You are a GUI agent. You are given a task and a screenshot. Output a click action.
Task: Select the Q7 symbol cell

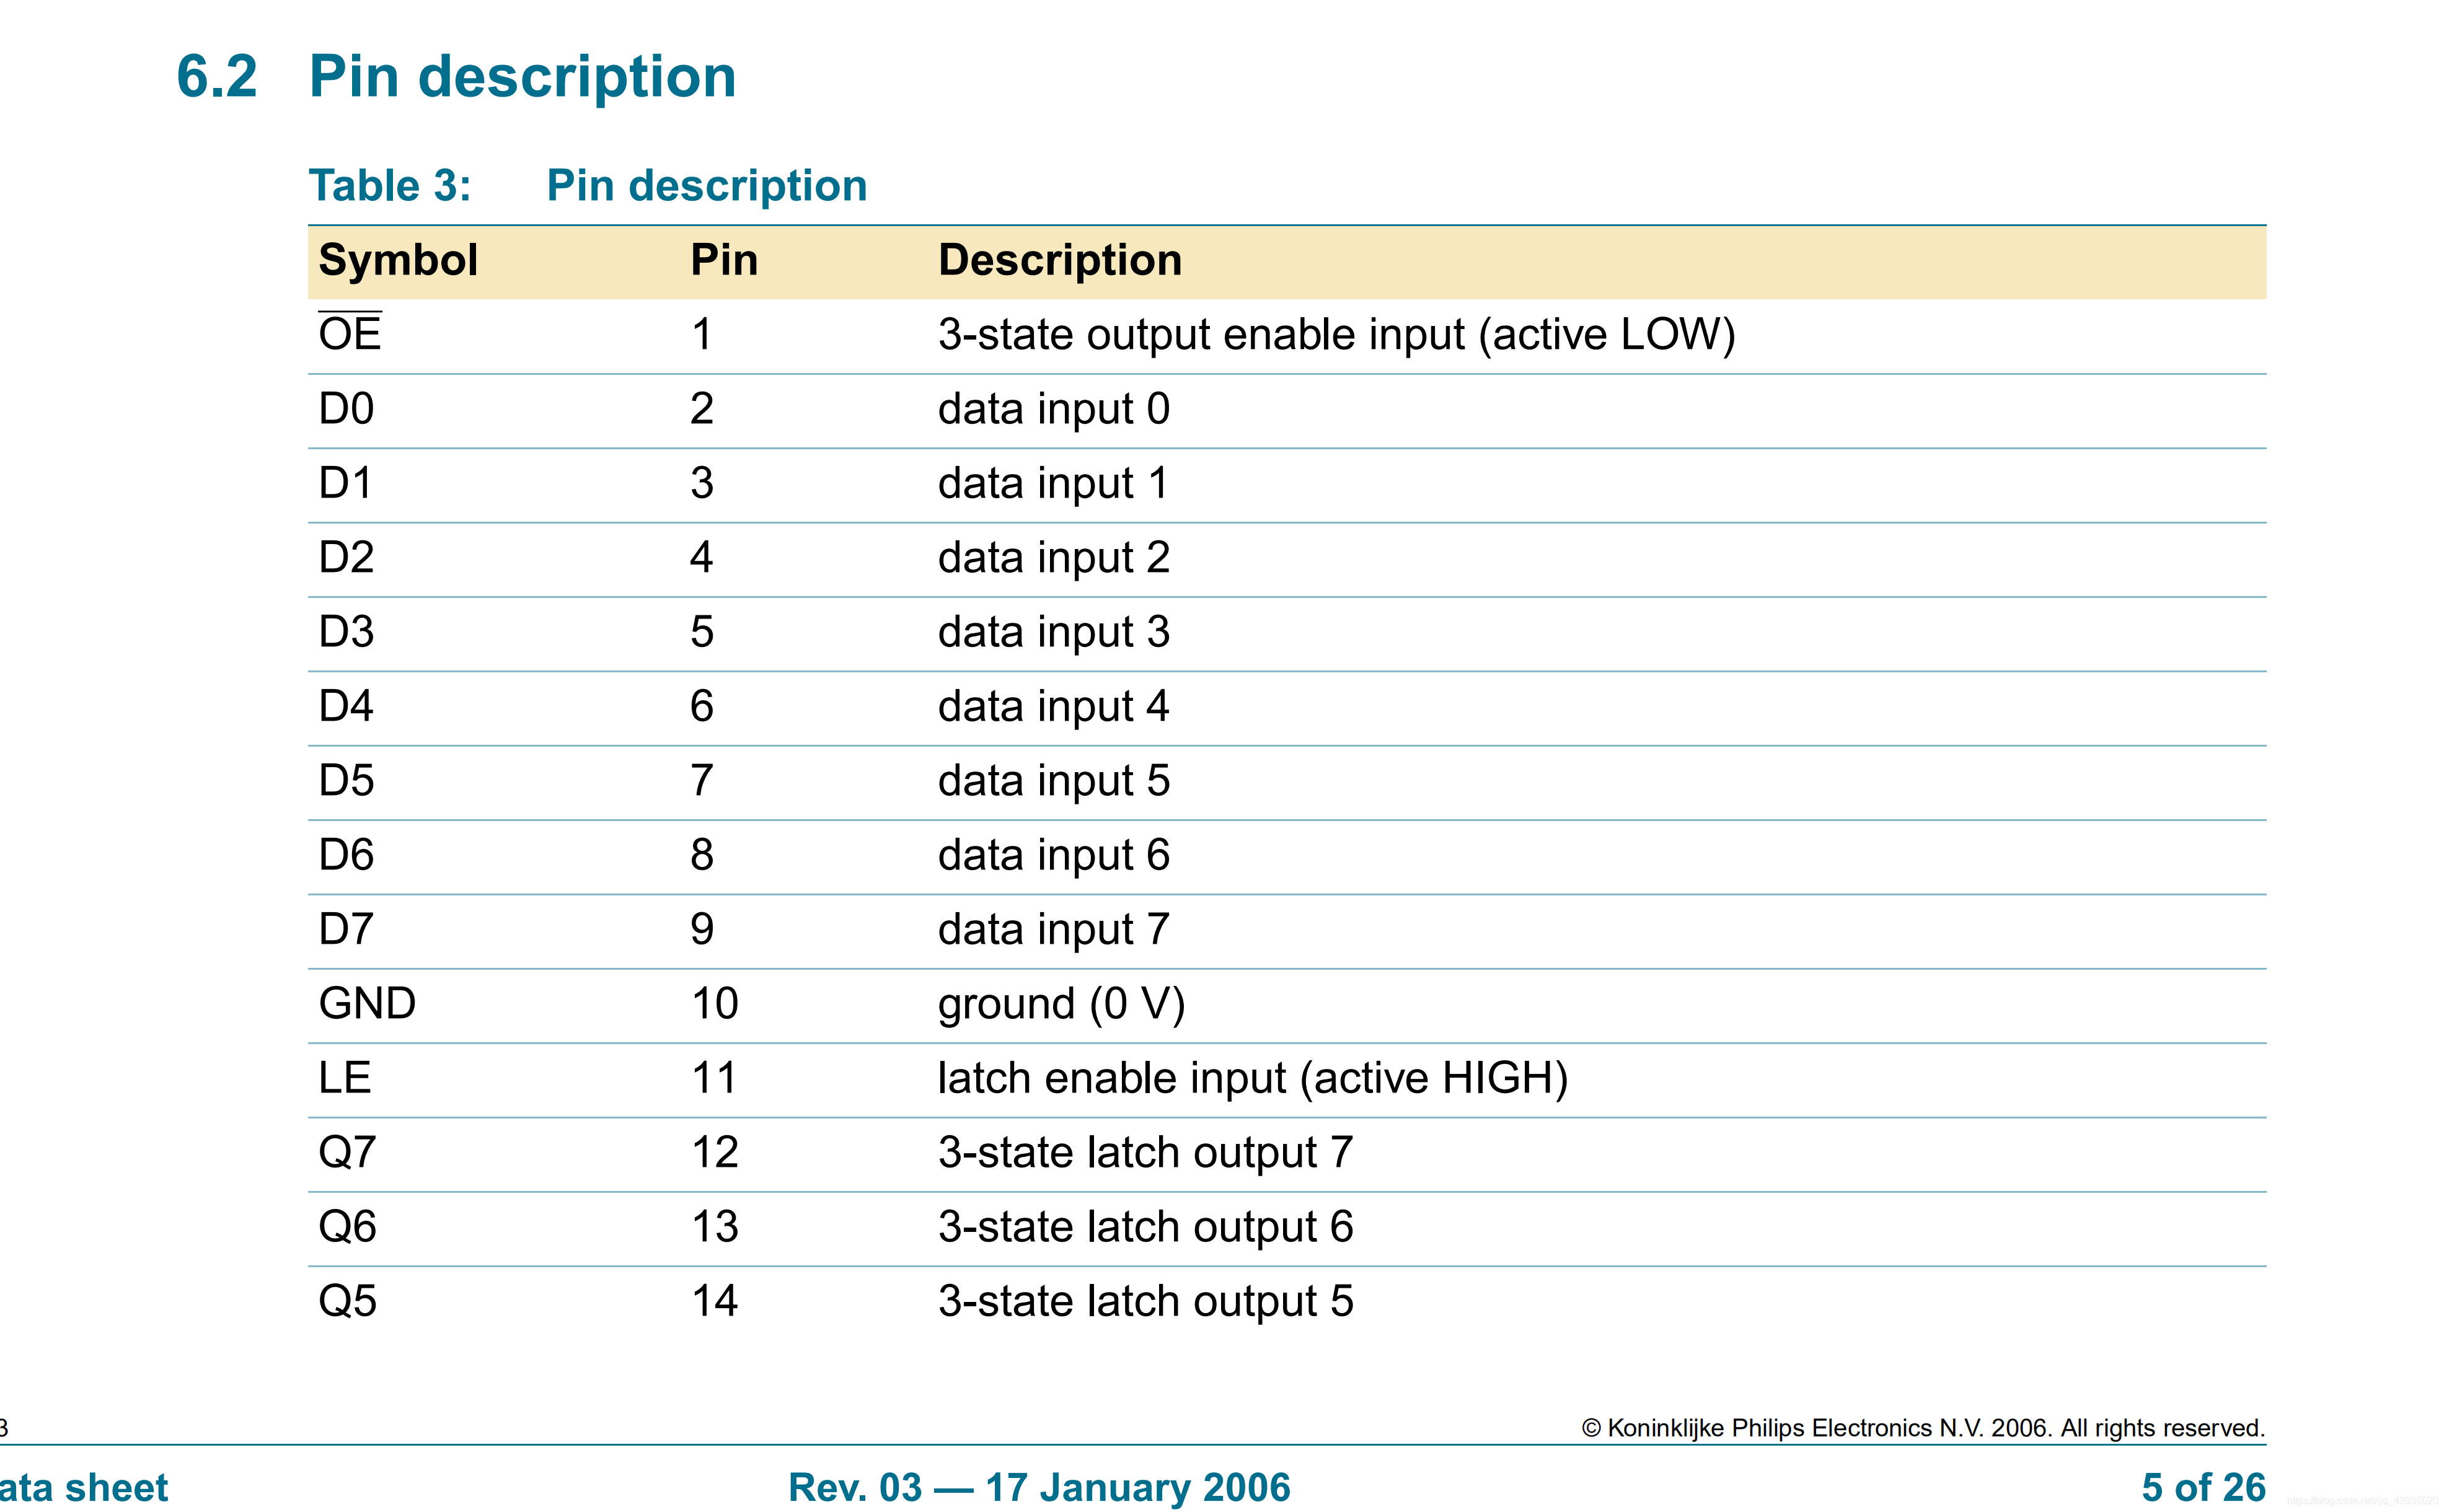pyautogui.click(x=347, y=1153)
